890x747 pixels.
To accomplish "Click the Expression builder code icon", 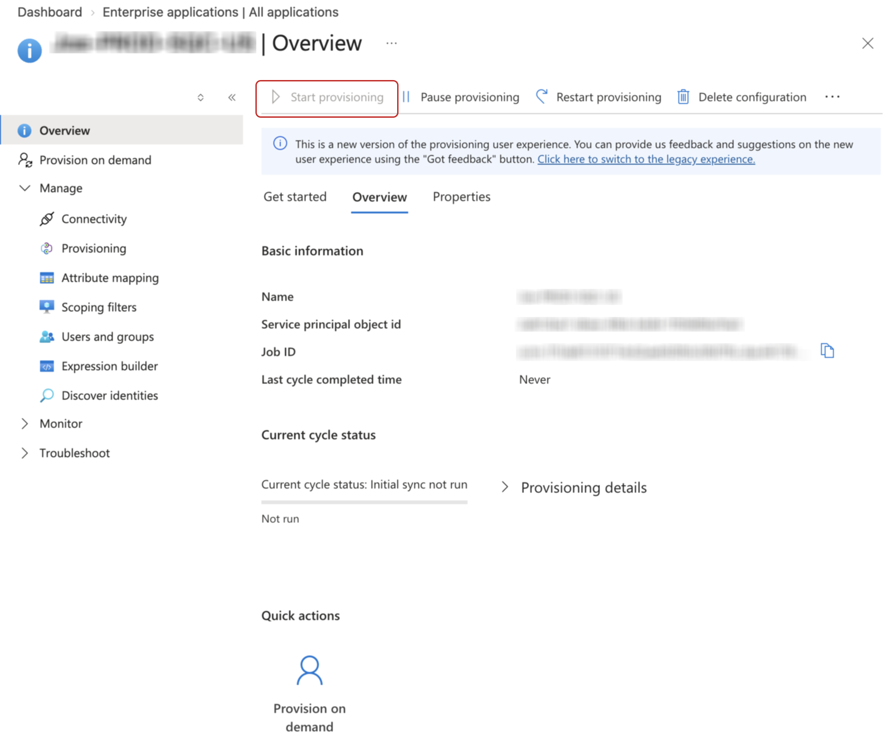I will tap(47, 366).
